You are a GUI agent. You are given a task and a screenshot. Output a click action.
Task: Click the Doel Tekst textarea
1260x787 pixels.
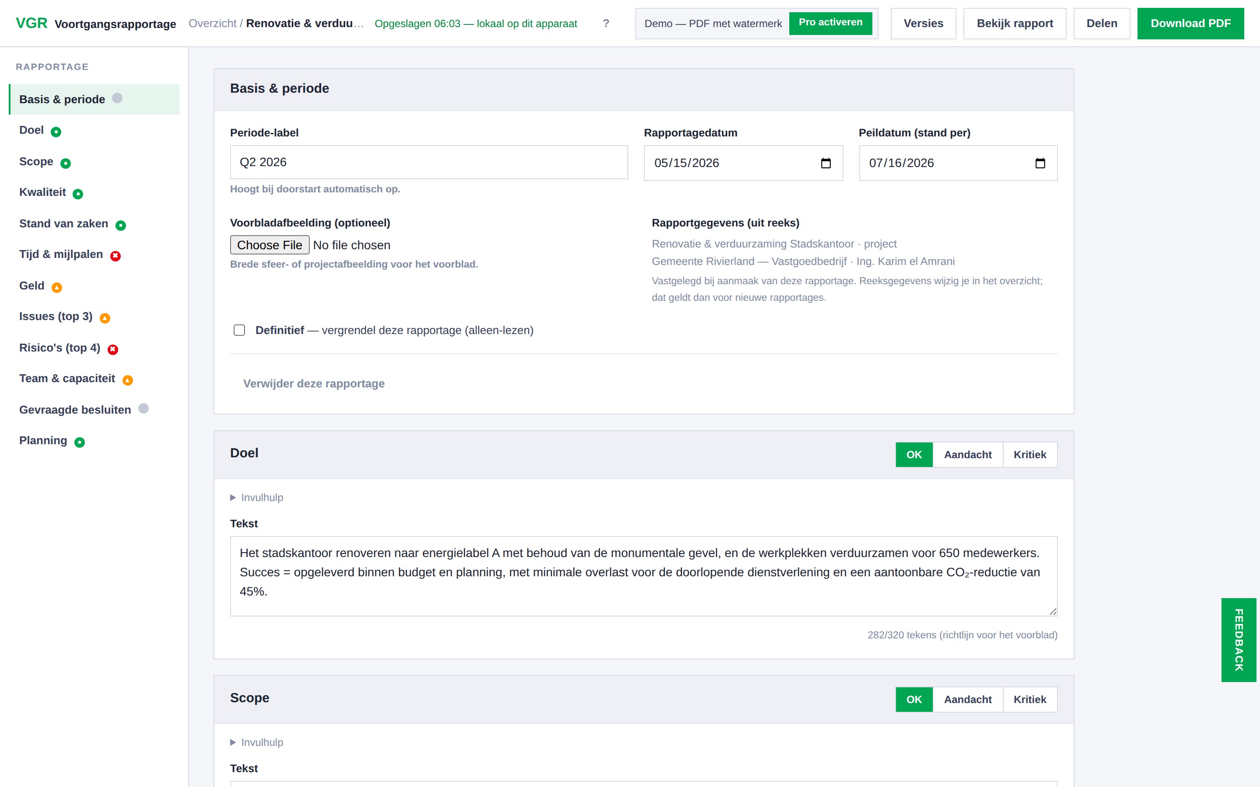[x=644, y=576]
